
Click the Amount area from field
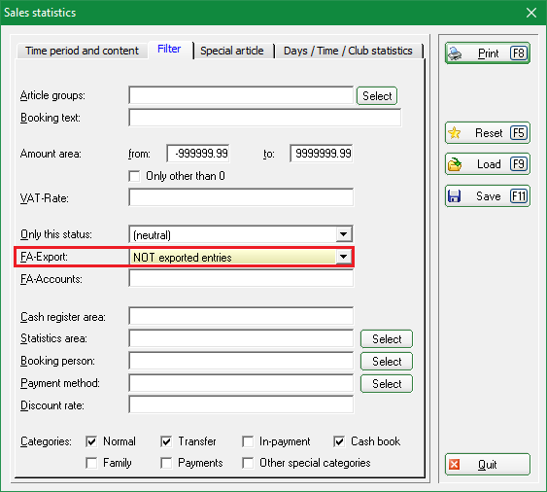tap(198, 154)
